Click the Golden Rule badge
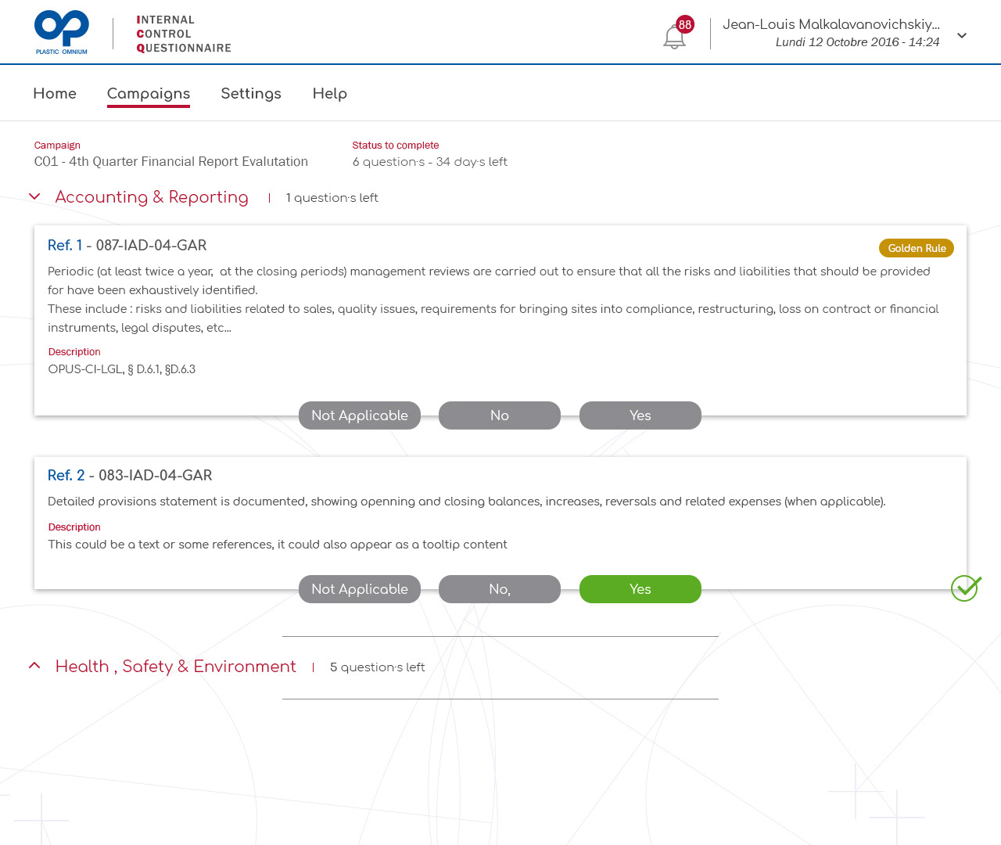 click(916, 248)
